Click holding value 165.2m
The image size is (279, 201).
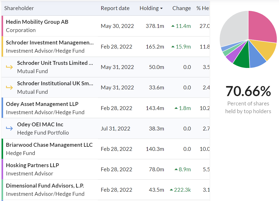[x=155, y=47]
